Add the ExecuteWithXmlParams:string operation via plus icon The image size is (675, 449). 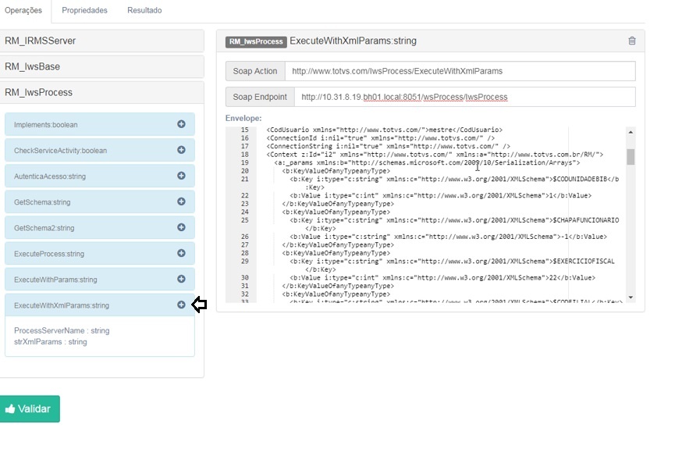(181, 305)
